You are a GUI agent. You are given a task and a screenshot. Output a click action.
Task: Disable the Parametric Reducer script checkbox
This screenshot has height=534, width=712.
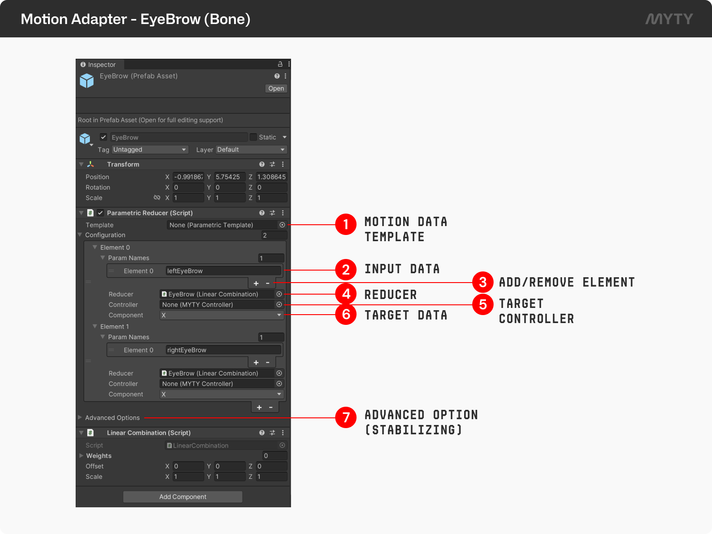pyautogui.click(x=101, y=213)
